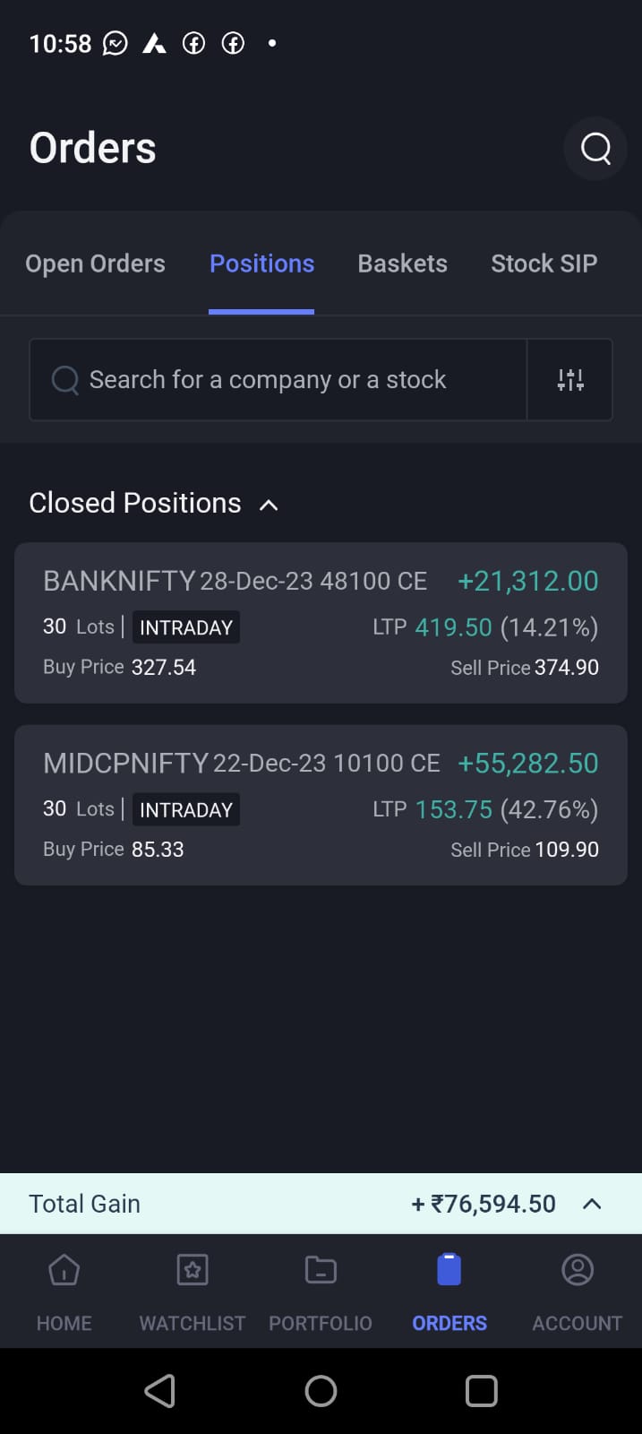Select the Positions tab

tap(261, 263)
